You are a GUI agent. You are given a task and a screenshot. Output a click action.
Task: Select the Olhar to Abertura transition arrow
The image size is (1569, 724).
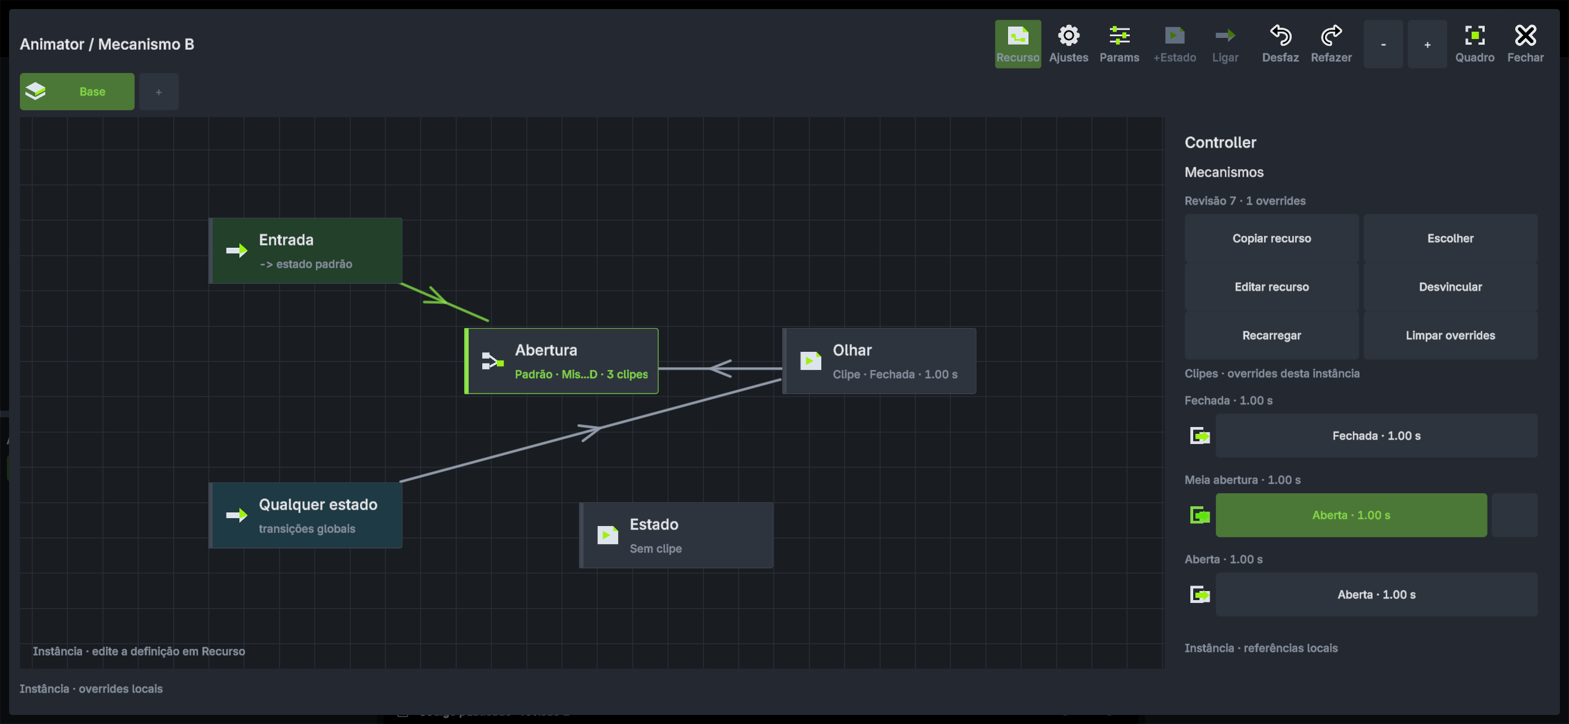point(721,368)
